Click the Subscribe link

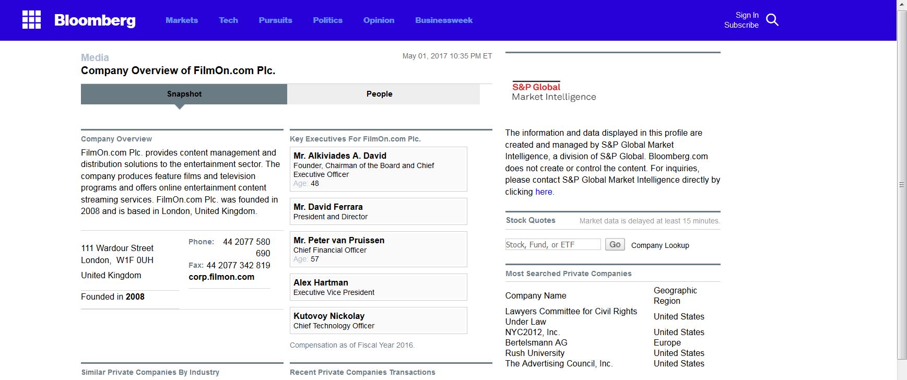coord(741,25)
